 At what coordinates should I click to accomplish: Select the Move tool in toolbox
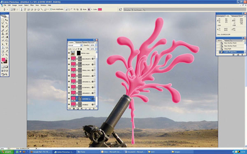7,20
